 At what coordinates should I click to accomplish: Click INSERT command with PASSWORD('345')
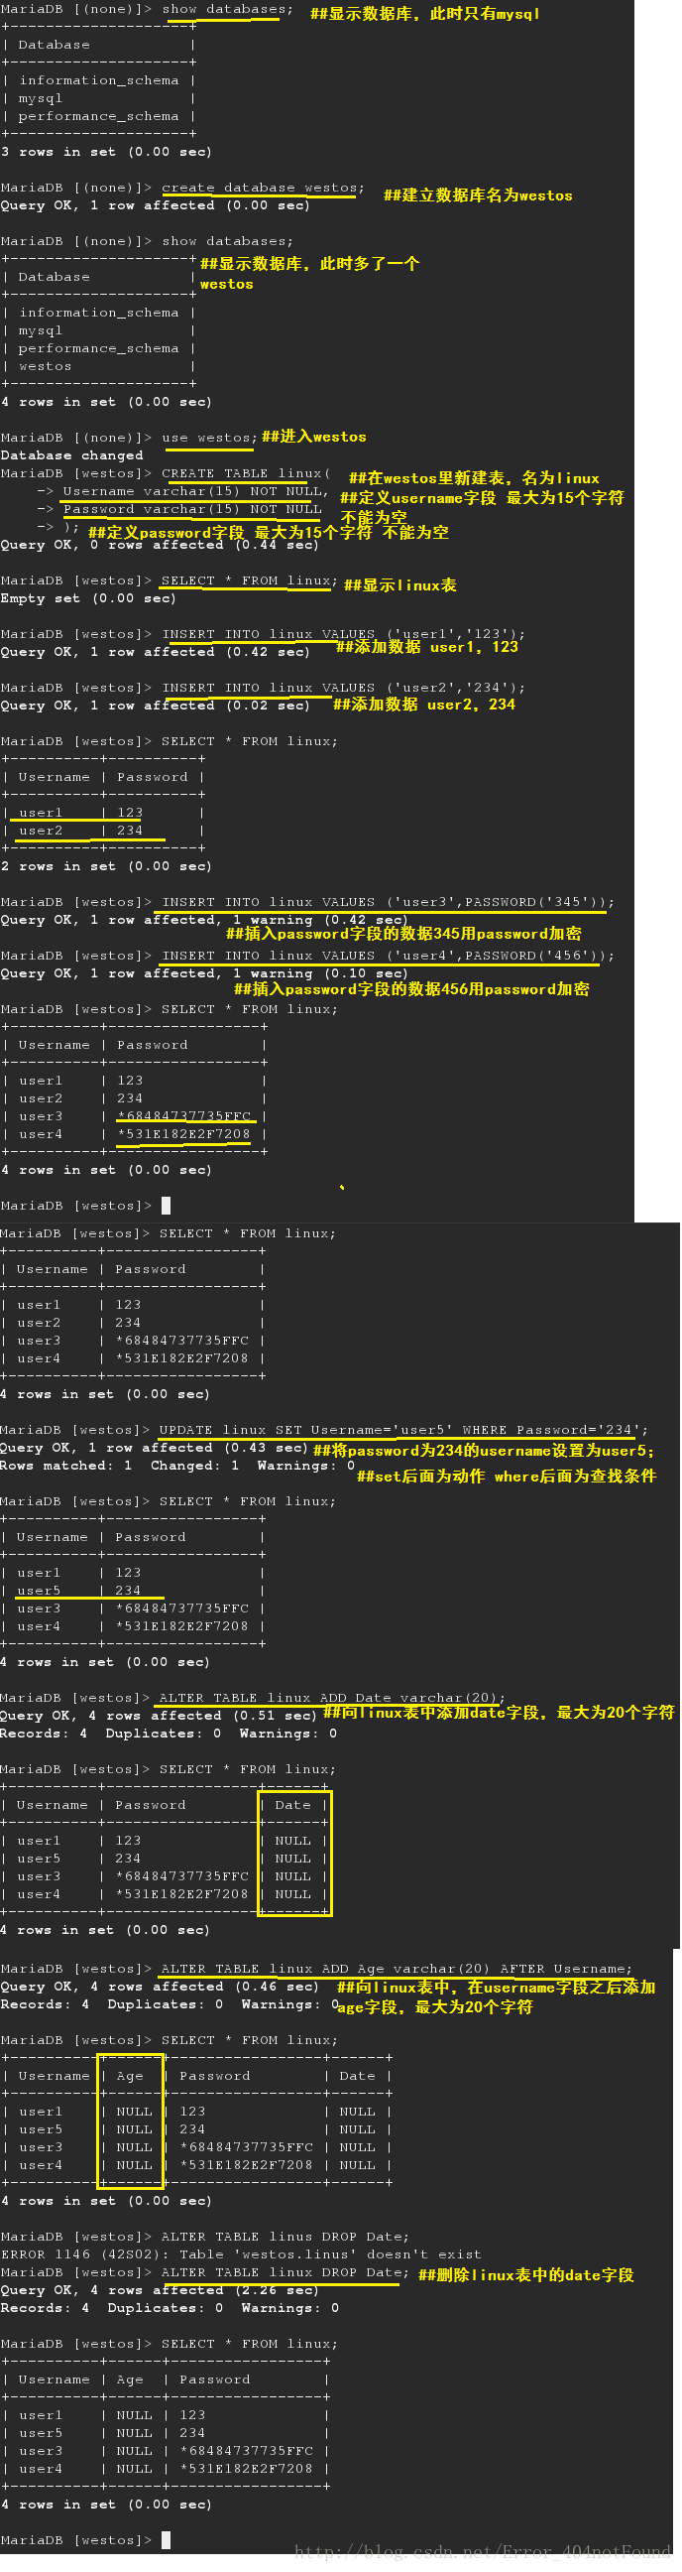388,902
